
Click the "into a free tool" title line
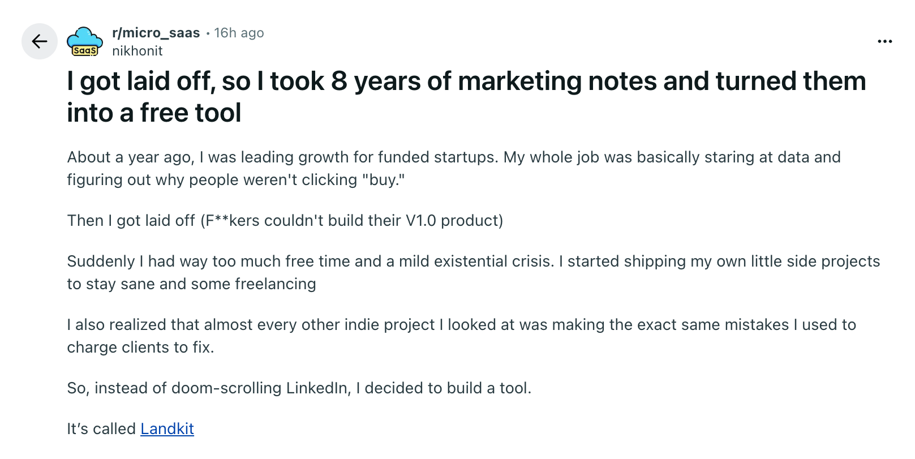click(x=154, y=113)
